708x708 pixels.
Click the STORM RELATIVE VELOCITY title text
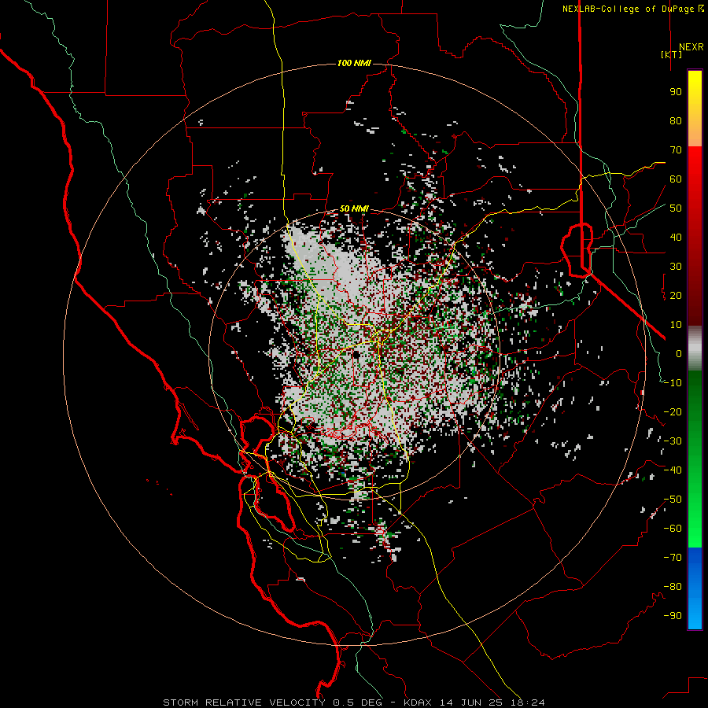click(x=244, y=702)
